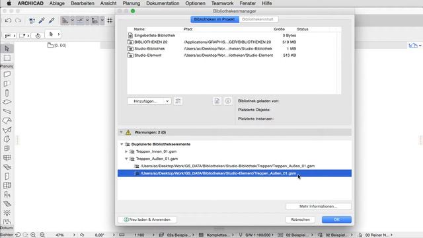Switch to Bibliothekeninhalt tab
The height and width of the screenshot is (238, 423).
click(258, 19)
